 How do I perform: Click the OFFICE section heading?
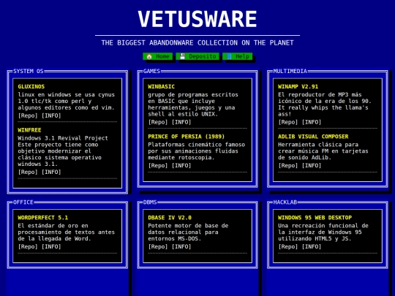point(23,202)
